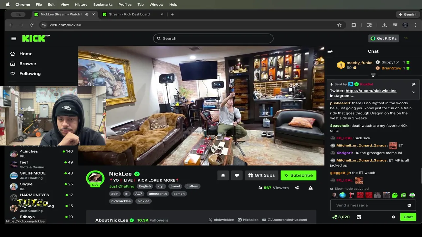Viewport: 422px width, 237px height.
Task: Open the feef Slots & Casino channel
Action: (x=41, y=164)
